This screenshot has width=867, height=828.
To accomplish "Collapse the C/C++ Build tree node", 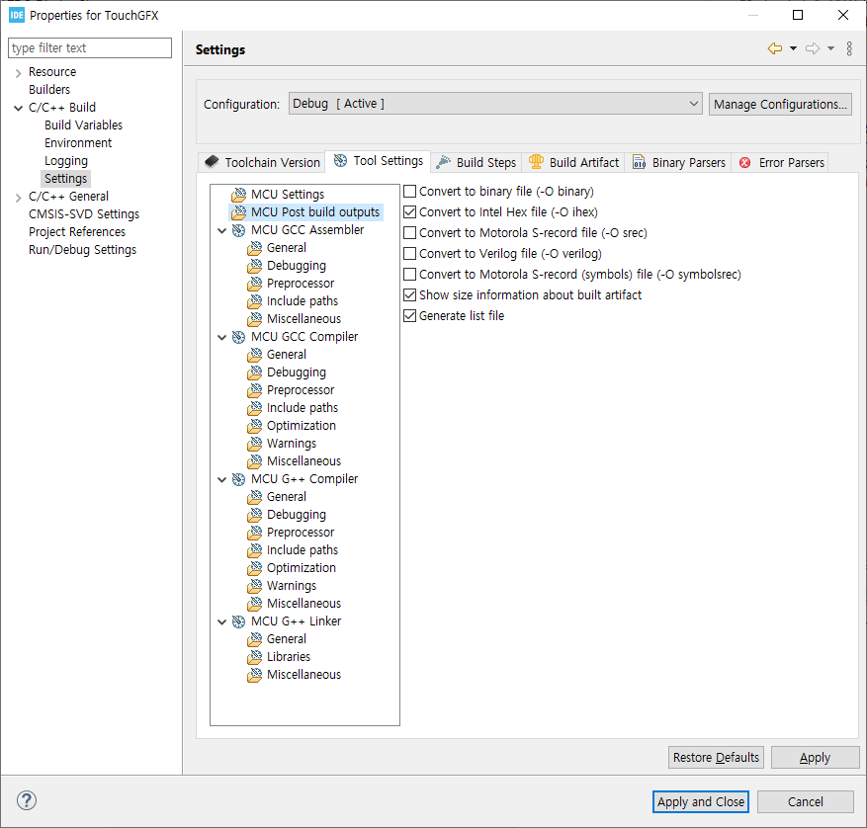I will tap(18, 108).
